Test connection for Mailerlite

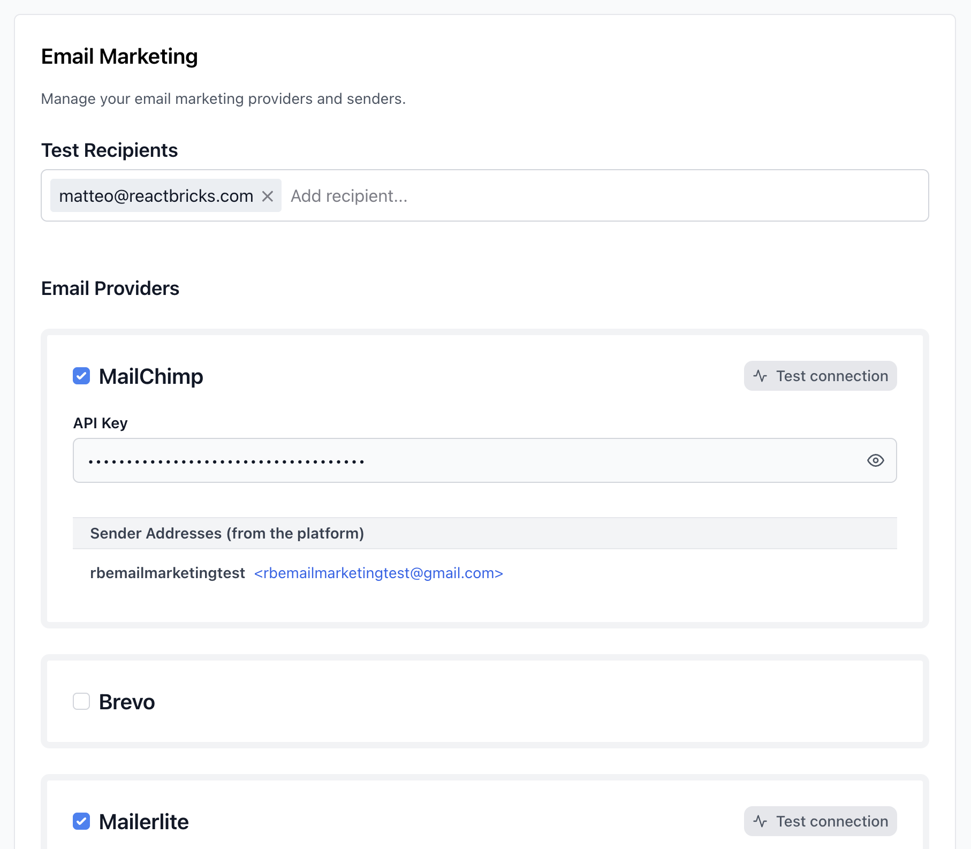820,821
